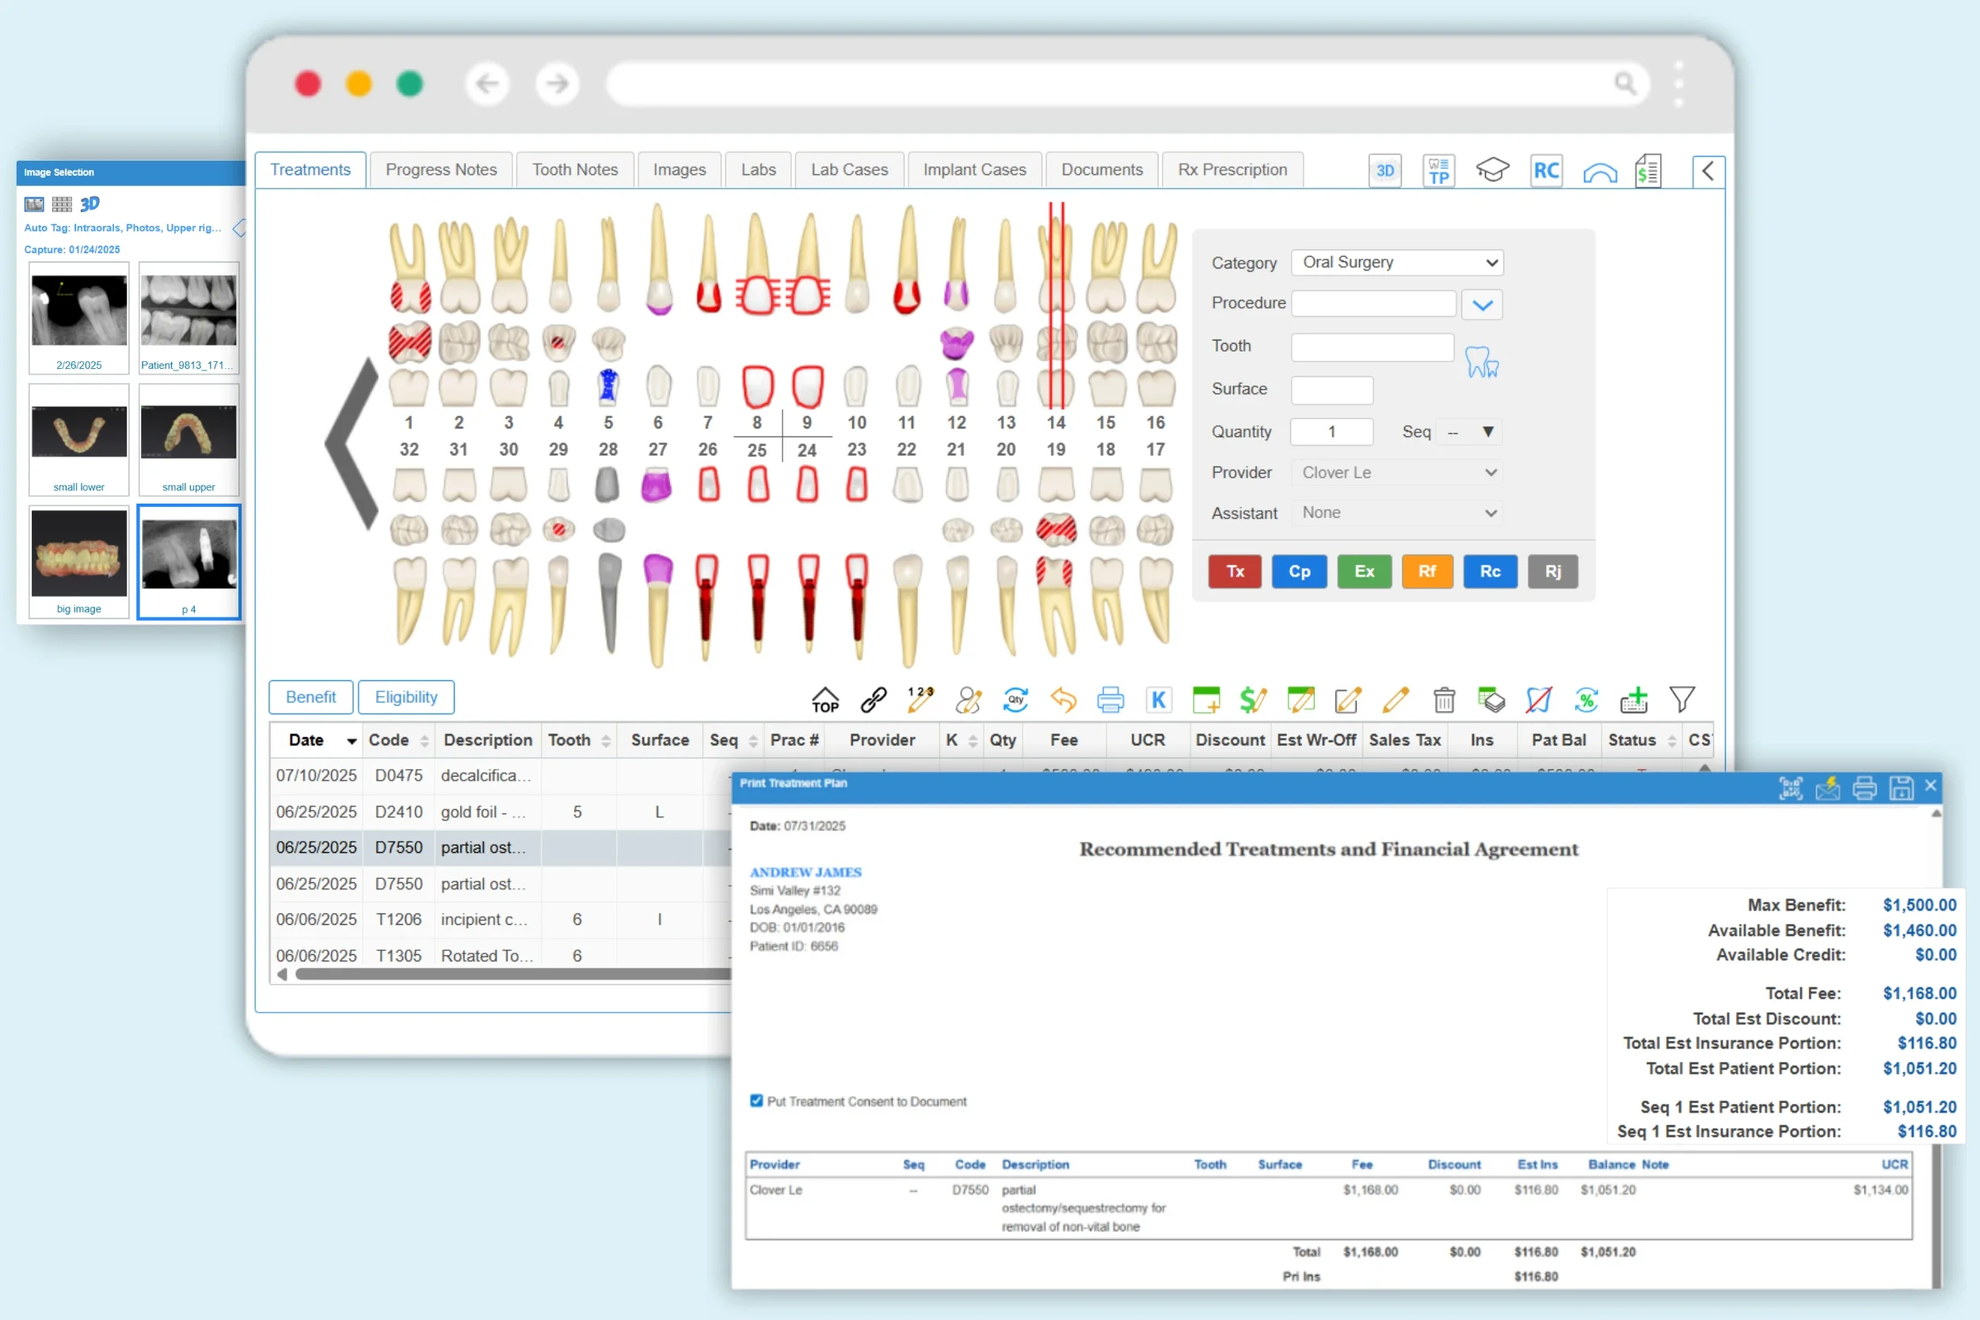Click the undo arrow icon
This screenshot has height=1320, width=1980.
pyautogui.click(x=1063, y=698)
